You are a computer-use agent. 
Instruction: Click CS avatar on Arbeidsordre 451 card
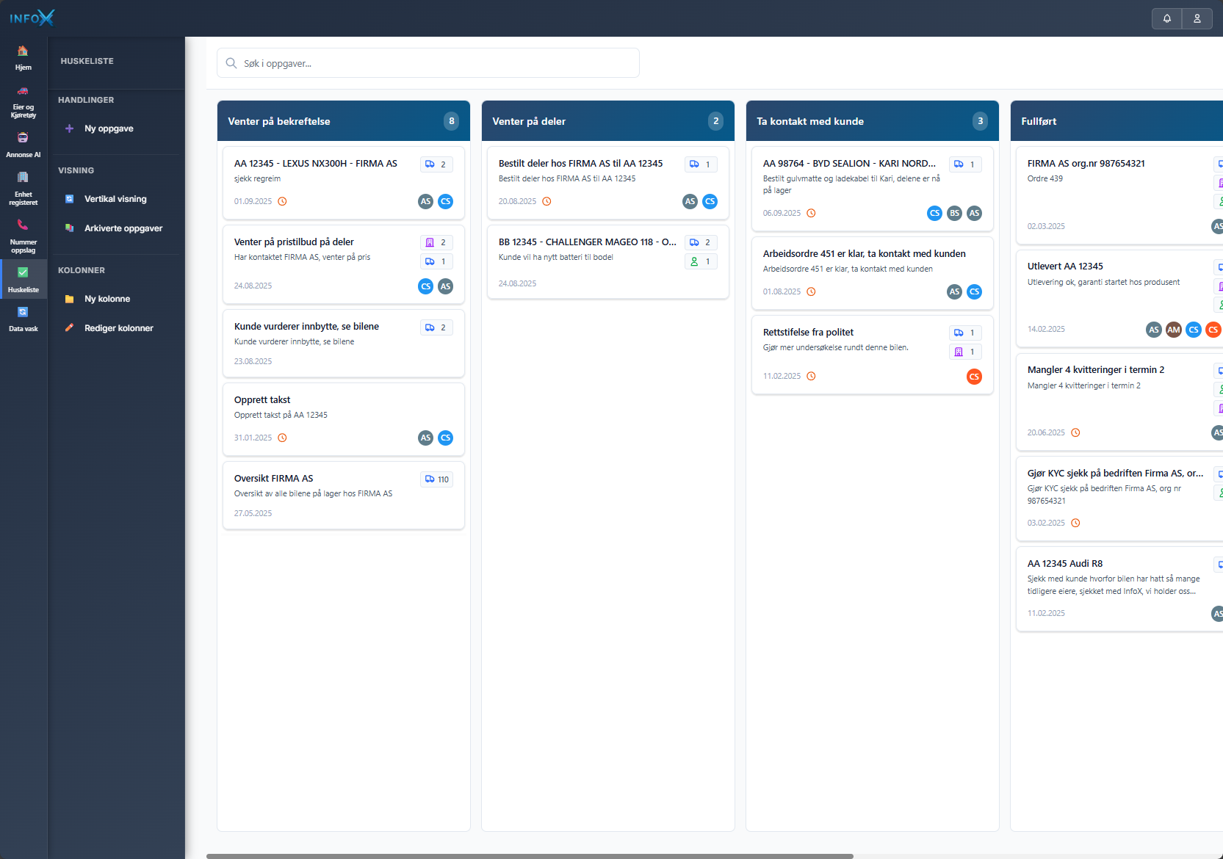(x=974, y=291)
